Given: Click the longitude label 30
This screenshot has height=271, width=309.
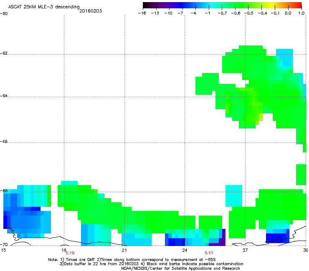Looking at the screenshot, I should pos(306,250).
